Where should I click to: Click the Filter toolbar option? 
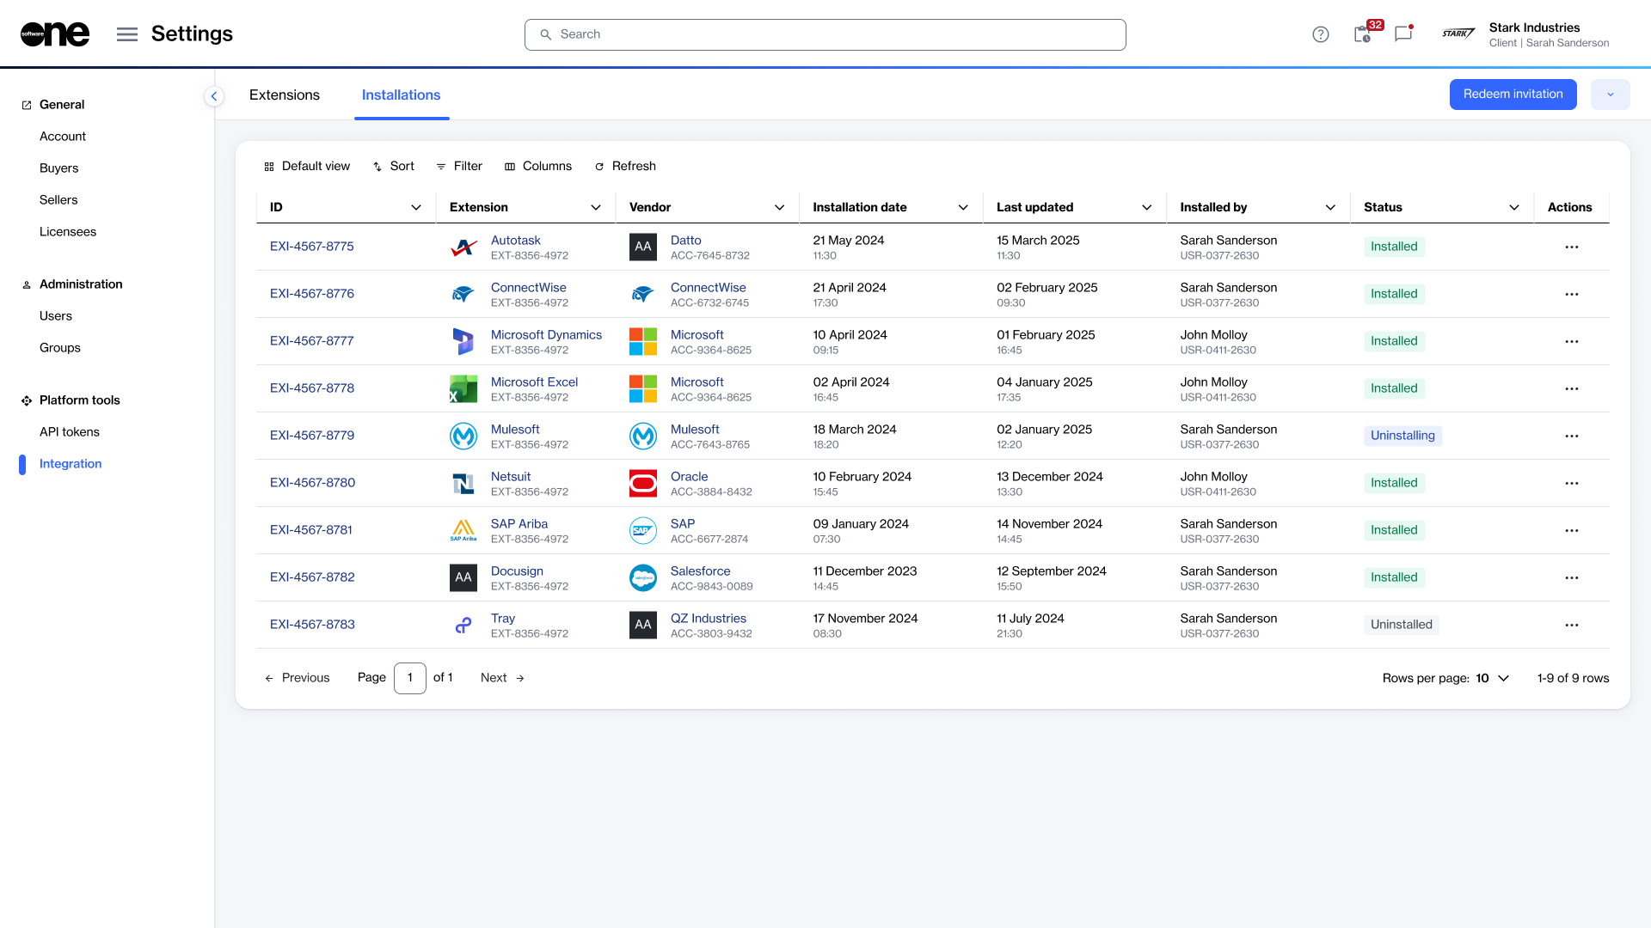click(459, 167)
